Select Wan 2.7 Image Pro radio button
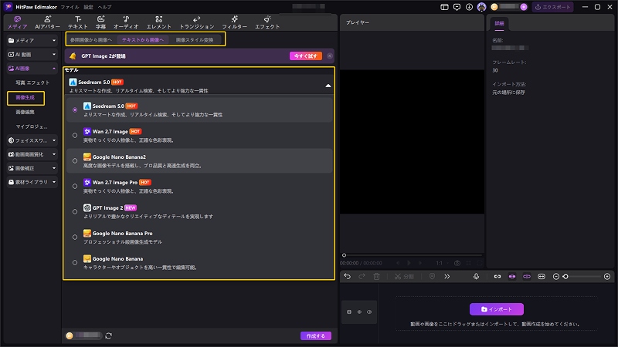The width and height of the screenshot is (618, 347). click(x=75, y=187)
